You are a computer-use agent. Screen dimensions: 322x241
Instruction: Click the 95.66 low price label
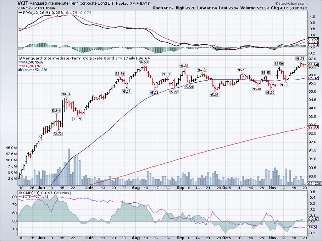click(x=285, y=85)
